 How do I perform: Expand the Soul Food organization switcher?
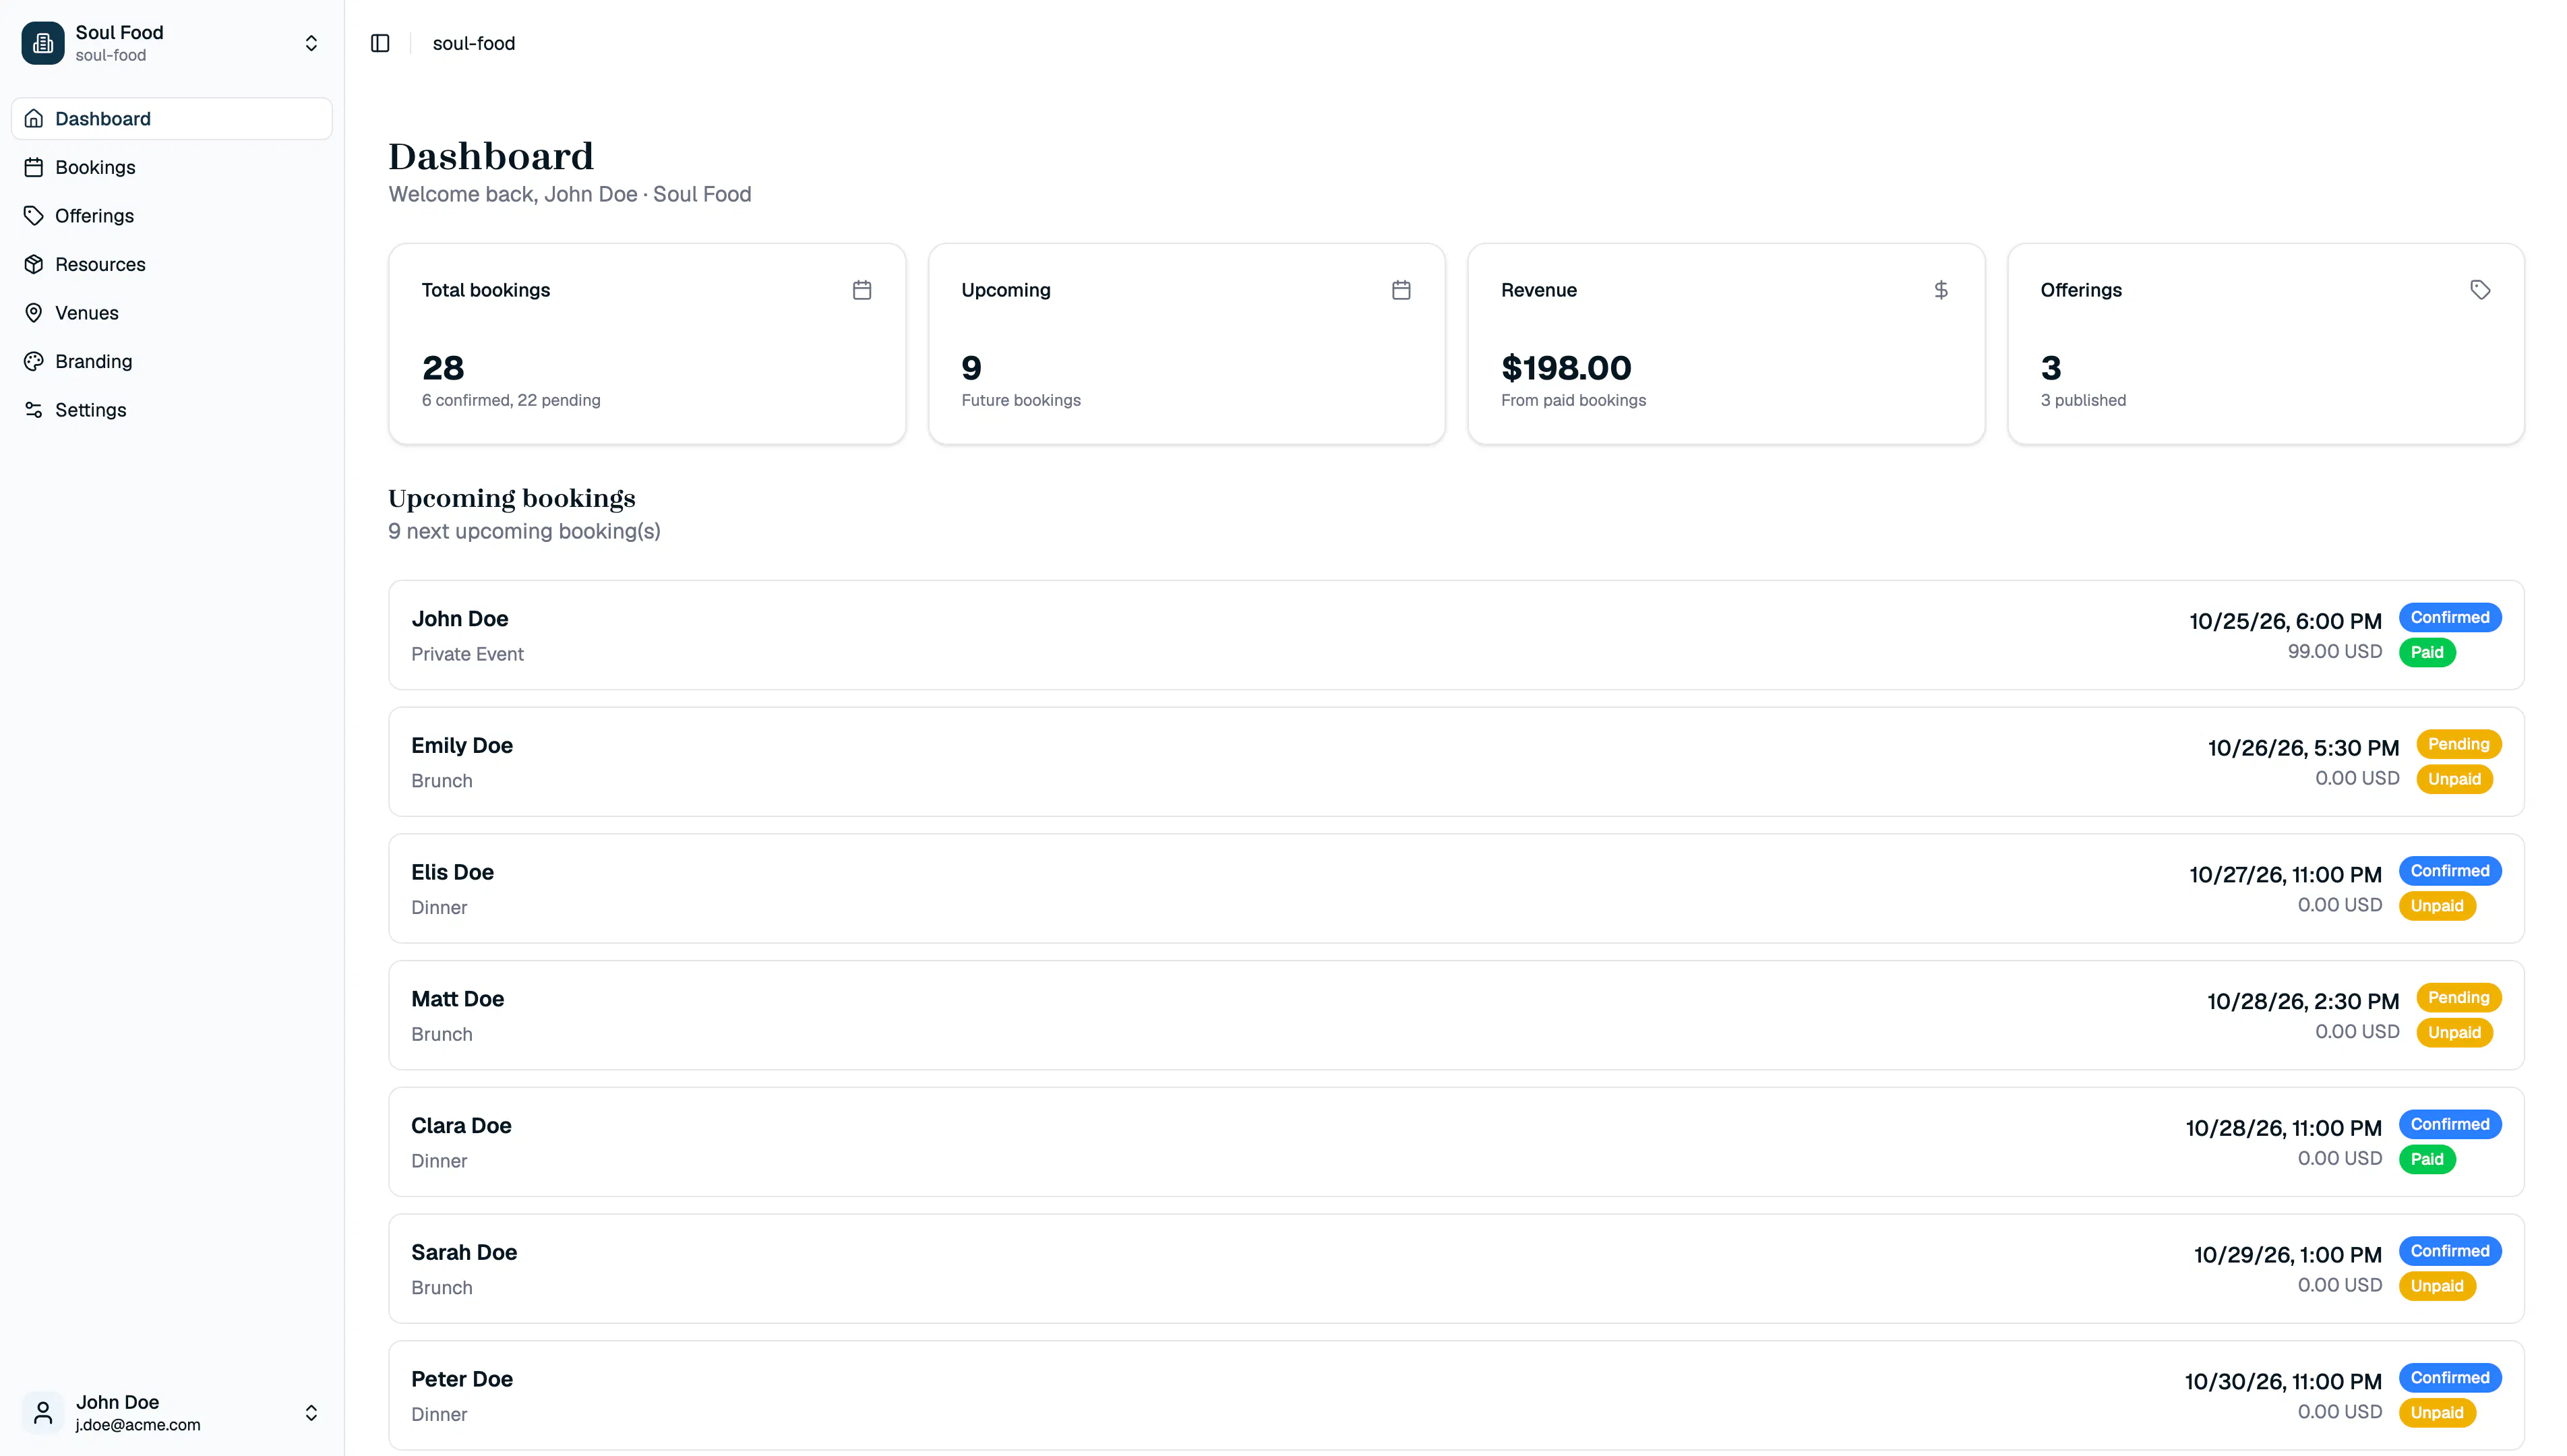pos(311,43)
